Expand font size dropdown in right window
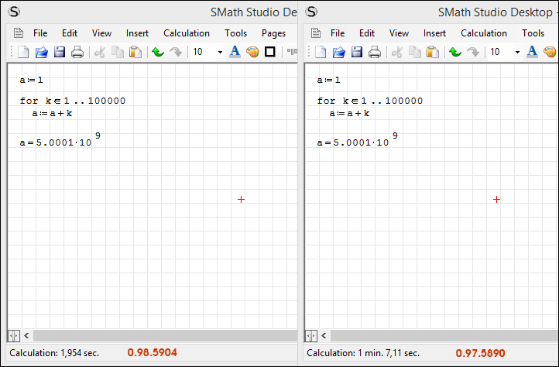Screen dimensions: 559x367 (x=517, y=52)
